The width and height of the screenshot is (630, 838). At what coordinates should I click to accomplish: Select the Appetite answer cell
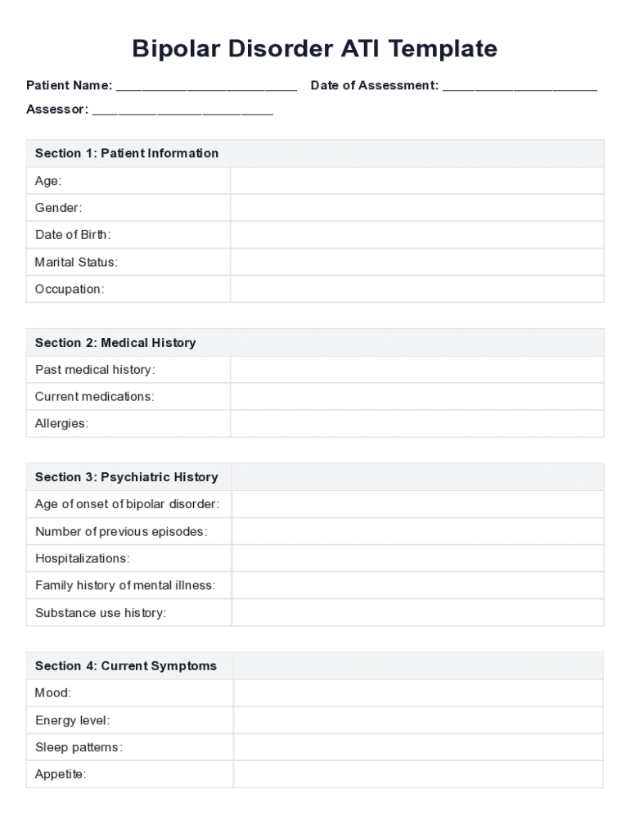click(x=419, y=774)
